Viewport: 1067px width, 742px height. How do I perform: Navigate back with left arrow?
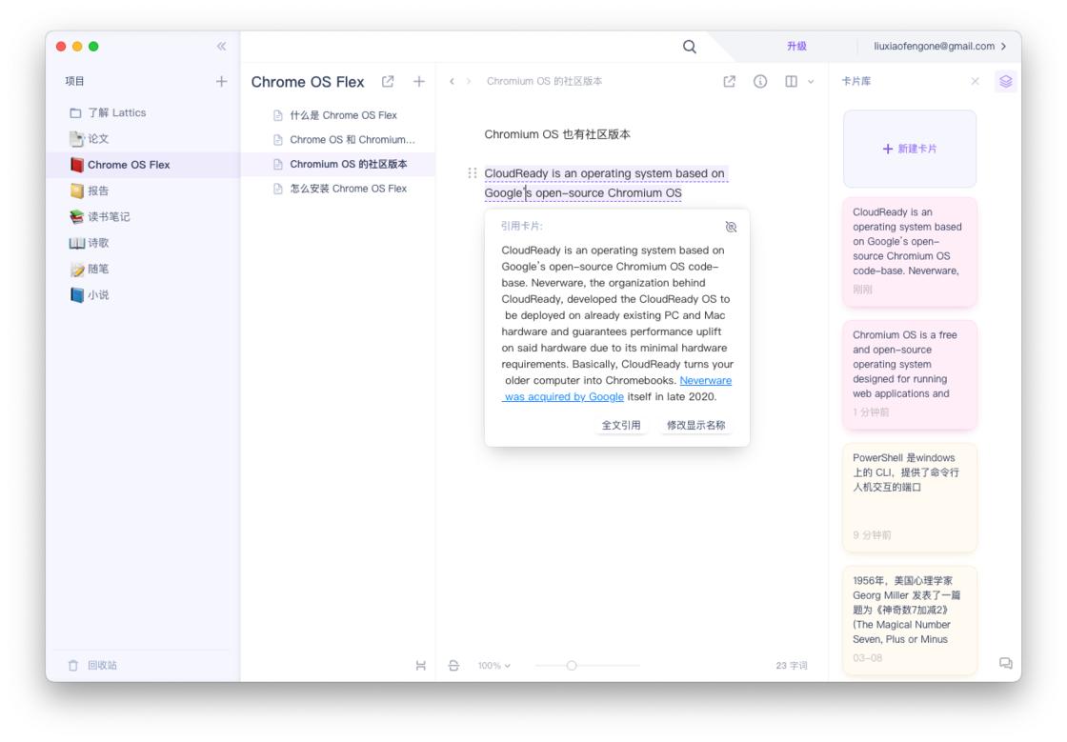[452, 82]
